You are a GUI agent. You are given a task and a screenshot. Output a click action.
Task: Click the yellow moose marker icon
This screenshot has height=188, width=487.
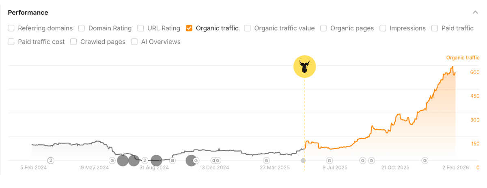pos(304,66)
